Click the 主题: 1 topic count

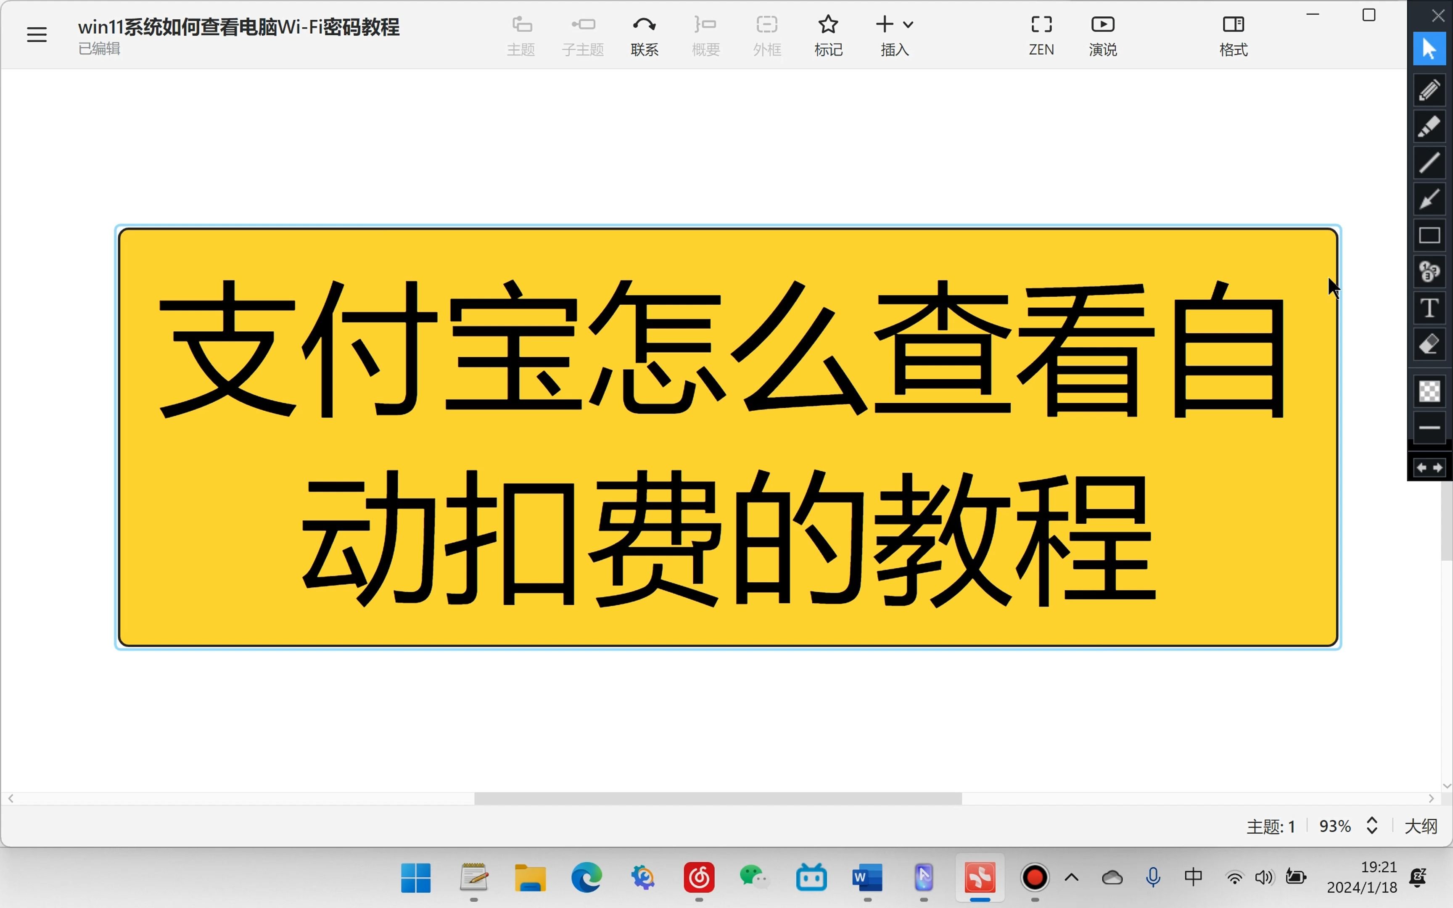point(1271,827)
